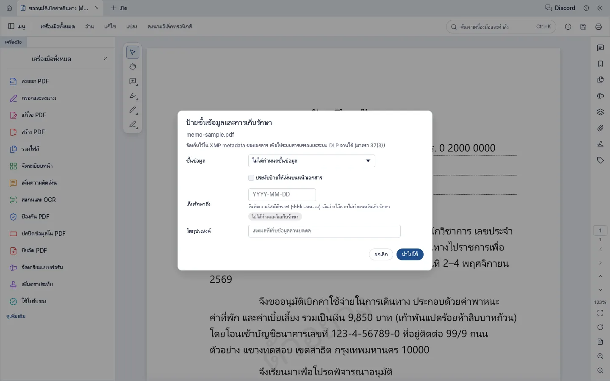Switch to the อ่าน tab
This screenshot has height=381, width=610.
coord(89,26)
